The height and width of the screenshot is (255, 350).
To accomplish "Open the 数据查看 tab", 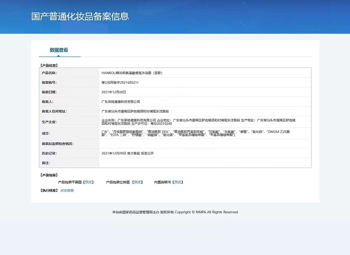I will (x=59, y=50).
